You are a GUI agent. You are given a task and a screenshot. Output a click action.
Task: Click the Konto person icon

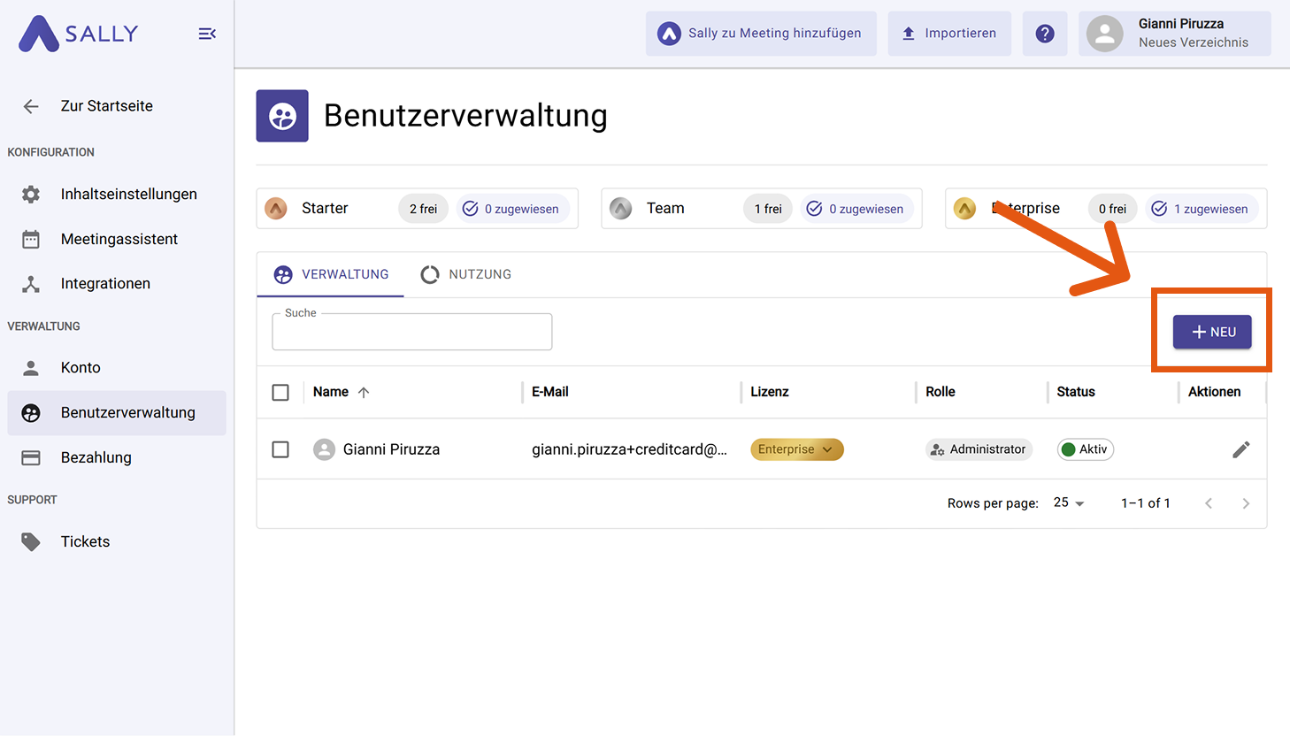coord(31,367)
